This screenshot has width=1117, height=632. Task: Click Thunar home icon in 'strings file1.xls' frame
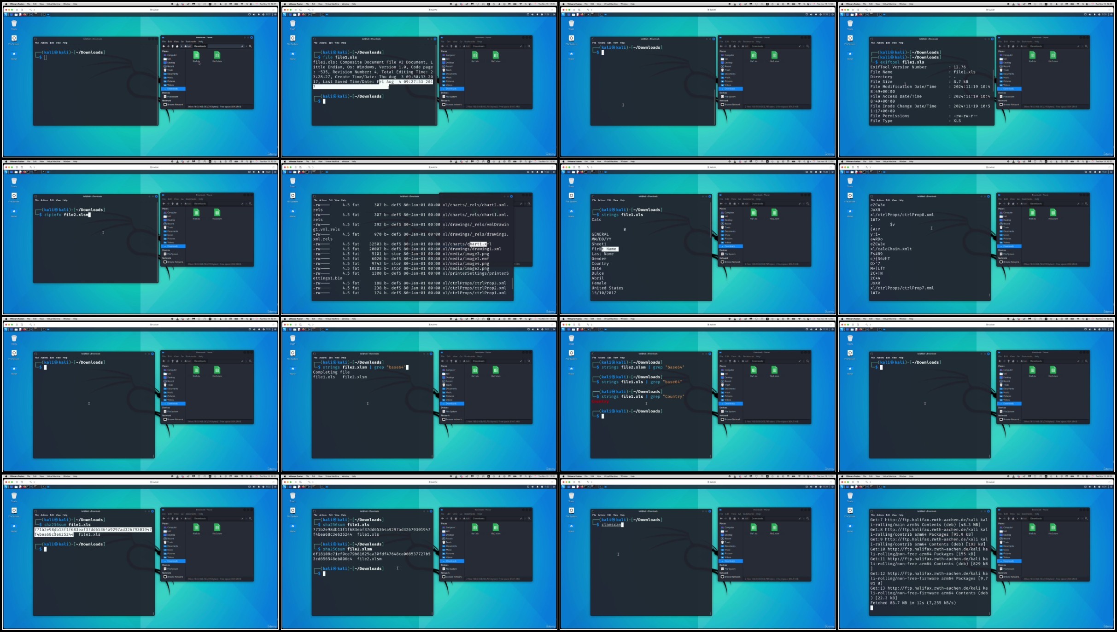[x=735, y=203]
